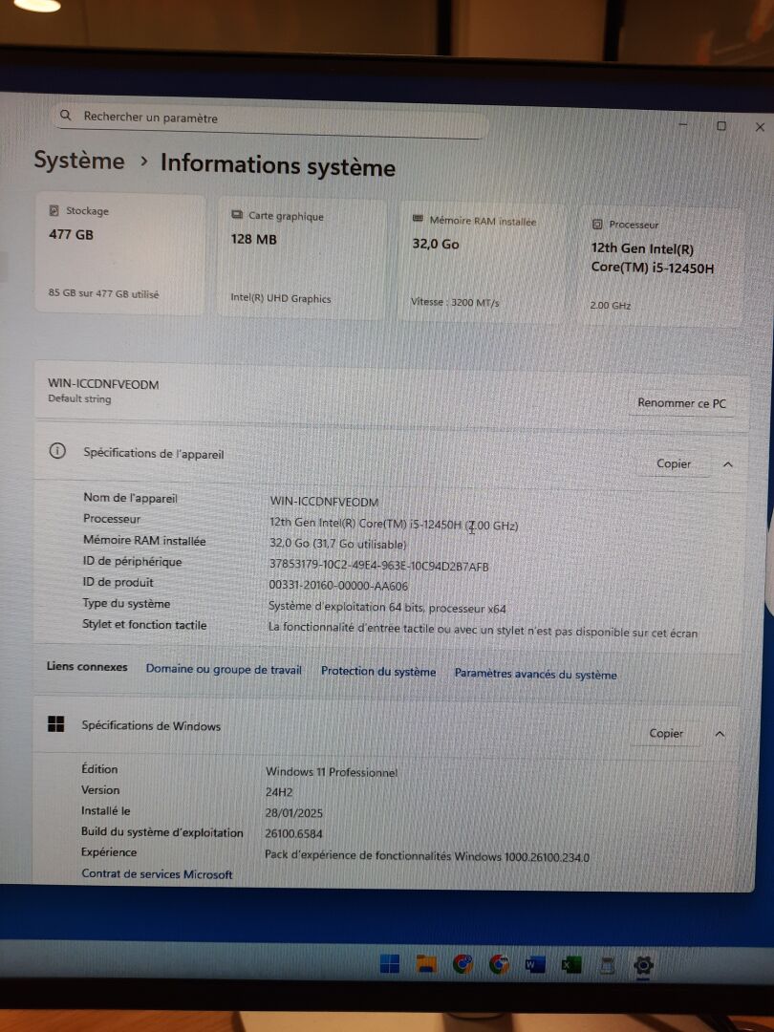This screenshot has height=1032, width=774.
Task: Collapse the Spécifications de l'appareil section
Action: pyautogui.click(x=727, y=464)
